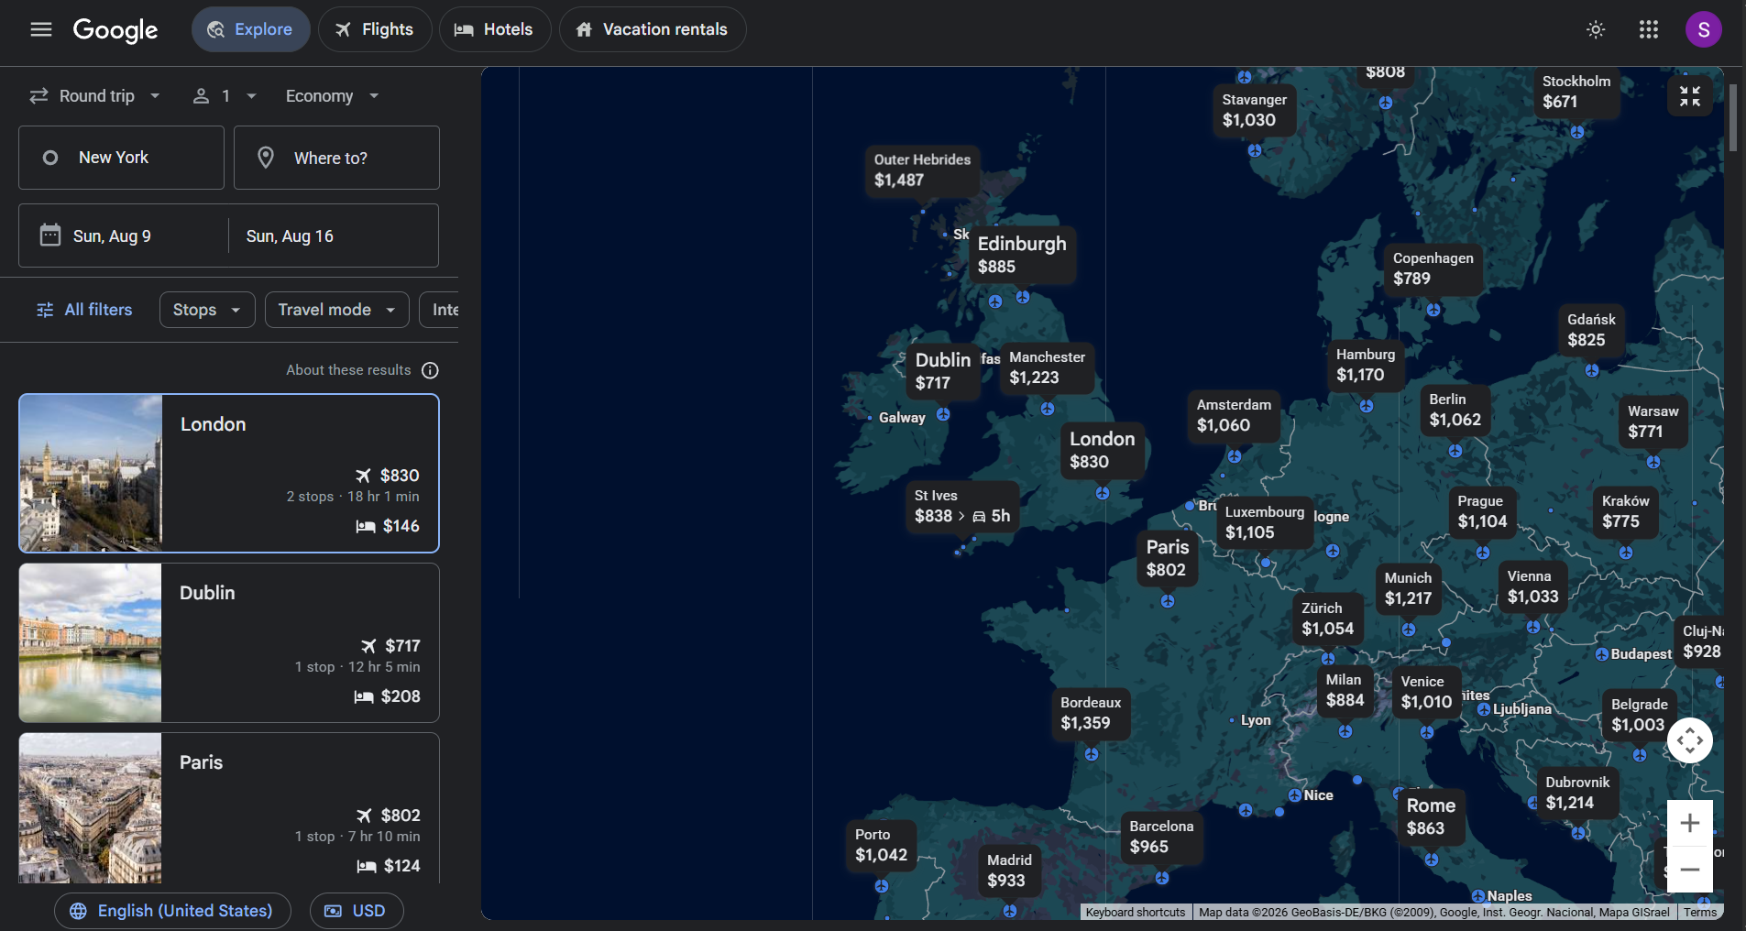Click the departure calendar icon
The width and height of the screenshot is (1746, 931).
pyautogui.click(x=50, y=235)
